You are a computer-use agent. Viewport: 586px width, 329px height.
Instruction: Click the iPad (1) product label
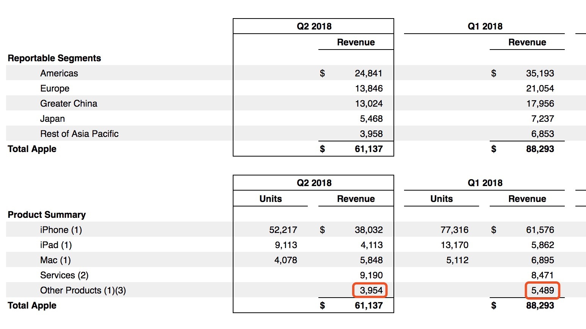[56, 245]
